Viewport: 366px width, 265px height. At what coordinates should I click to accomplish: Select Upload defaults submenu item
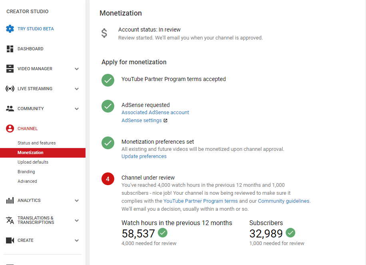tap(33, 162)
